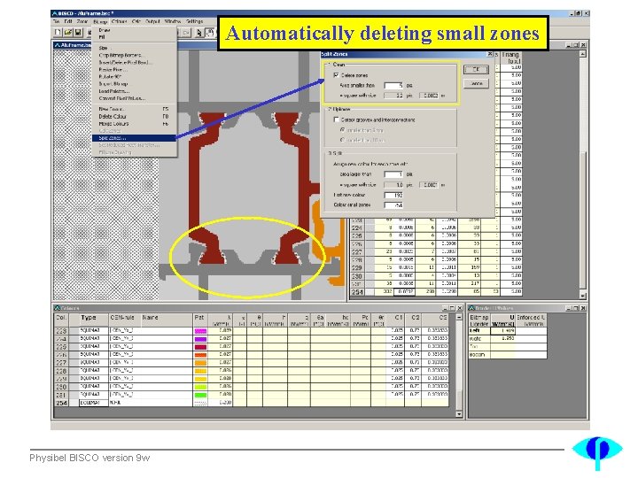Click the measurement table scrollbar down arrow
The image size is (638, 478).
click(583, 296)
